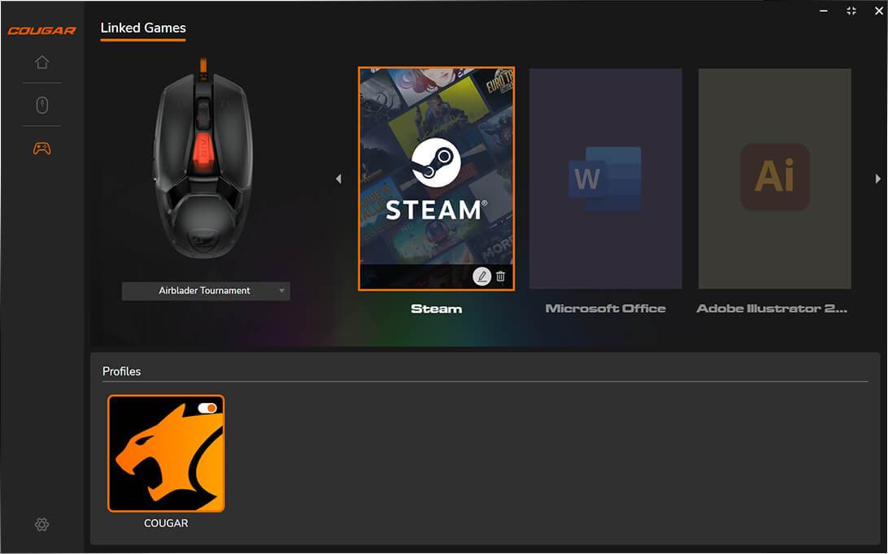Screen dimensions: 888x554
Task: Close the Cougar window
Action: [x=879, y=11]
